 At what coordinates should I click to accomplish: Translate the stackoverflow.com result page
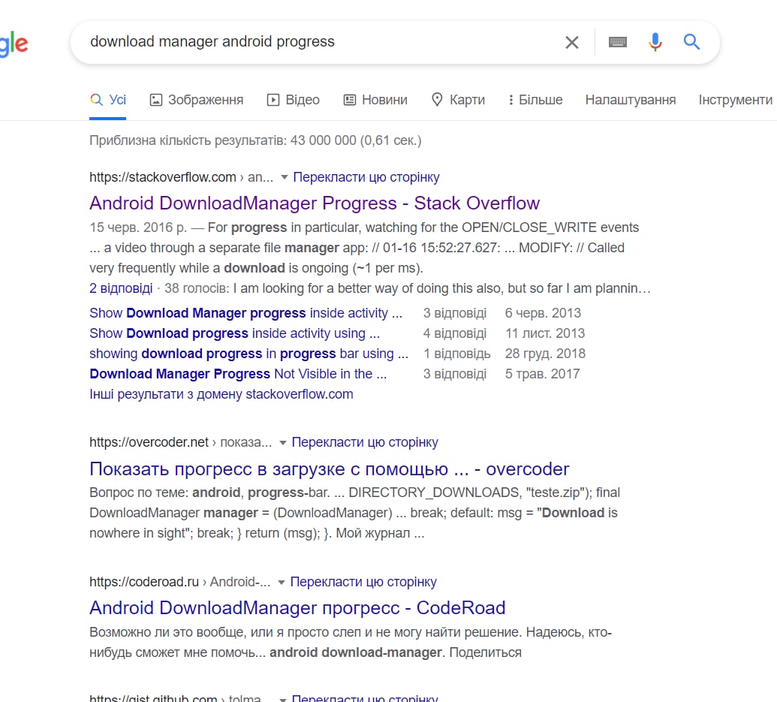tap(366, 177)
